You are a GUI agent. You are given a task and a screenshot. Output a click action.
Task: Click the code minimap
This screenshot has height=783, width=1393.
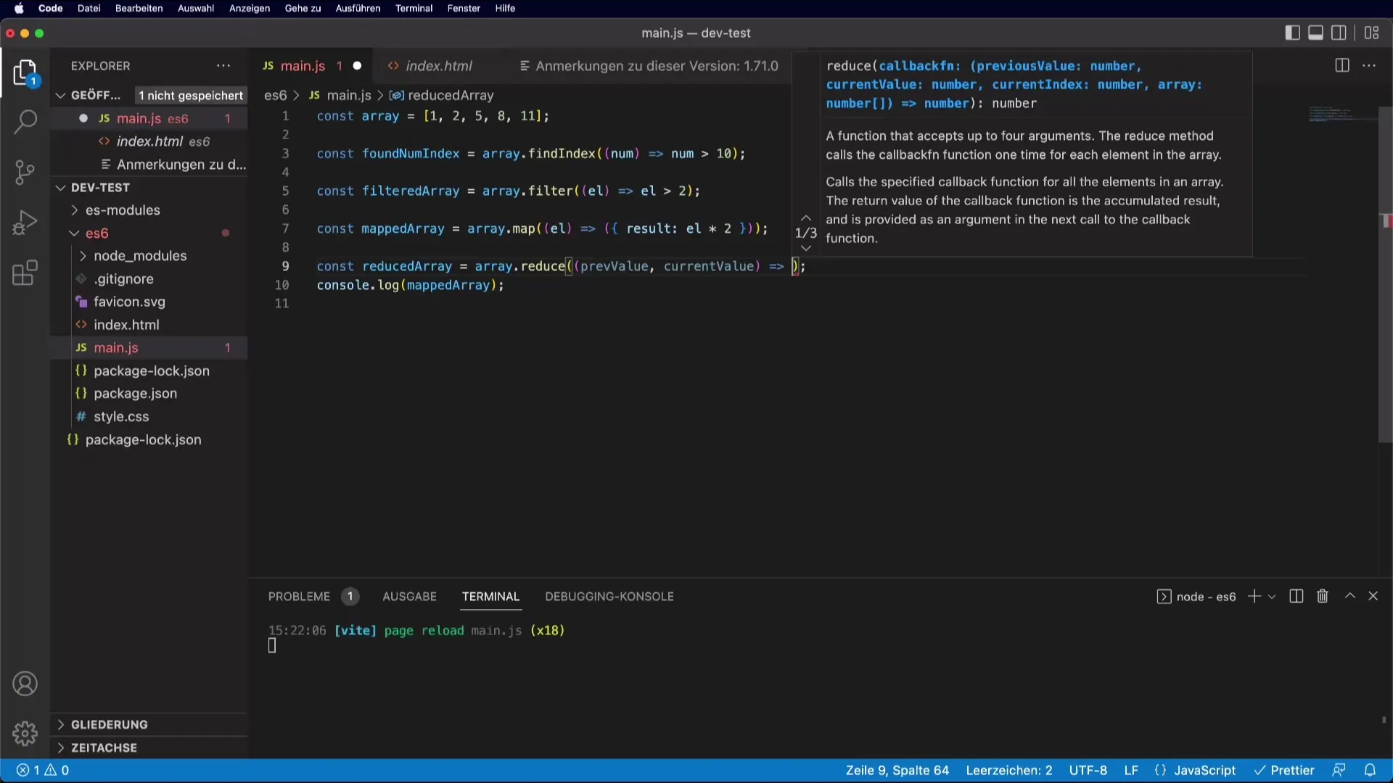[x=1341, y=115]
